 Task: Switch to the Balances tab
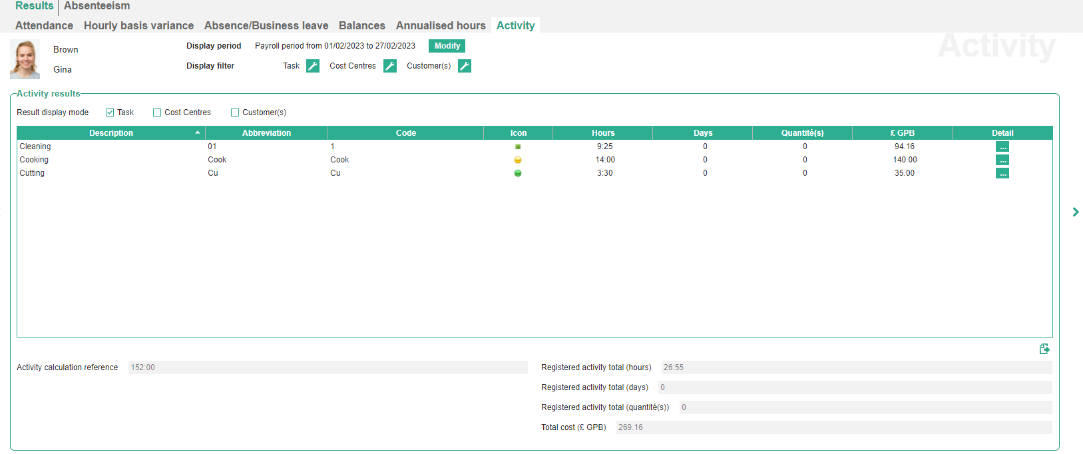(x=362, y=25)
